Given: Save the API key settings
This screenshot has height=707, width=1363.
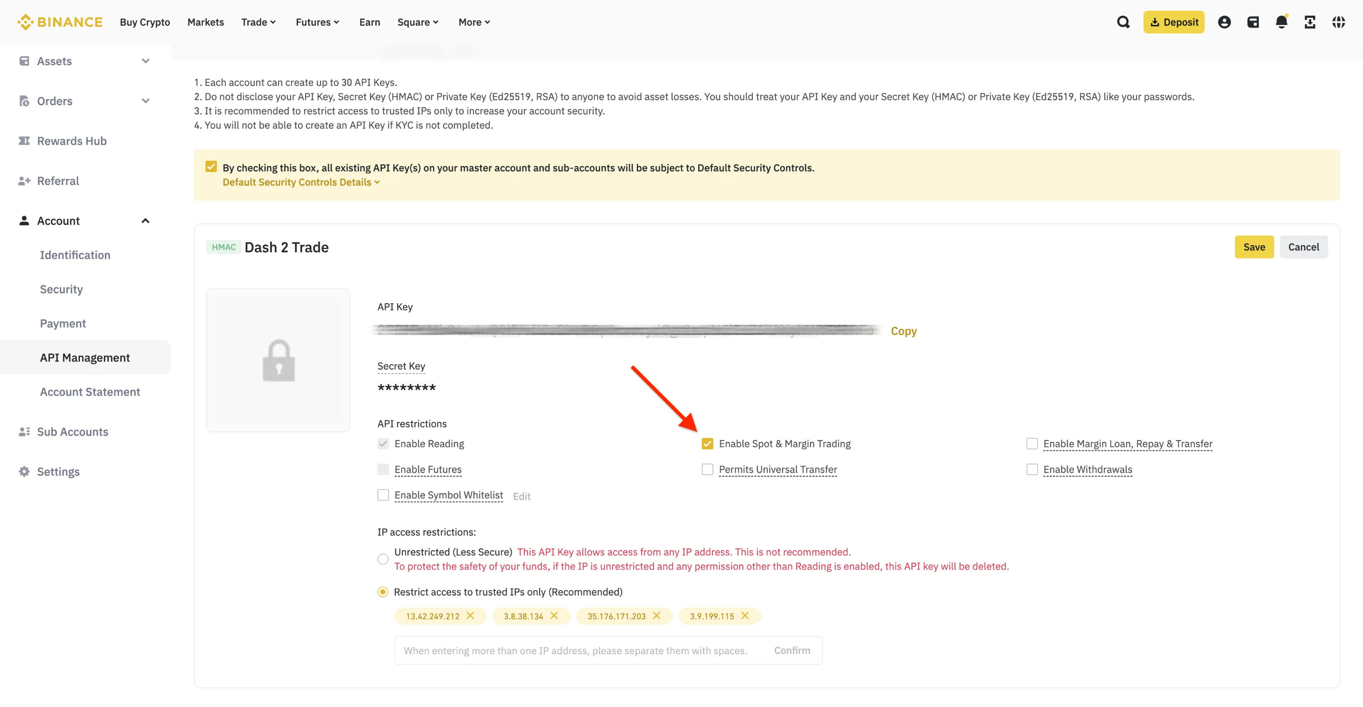Looking at the screenshot, I should [x=1254, y=247].
